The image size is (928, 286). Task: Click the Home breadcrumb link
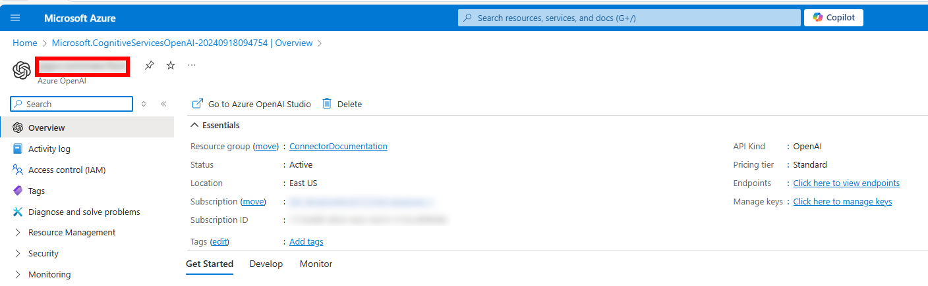click(x=25, y=43)
